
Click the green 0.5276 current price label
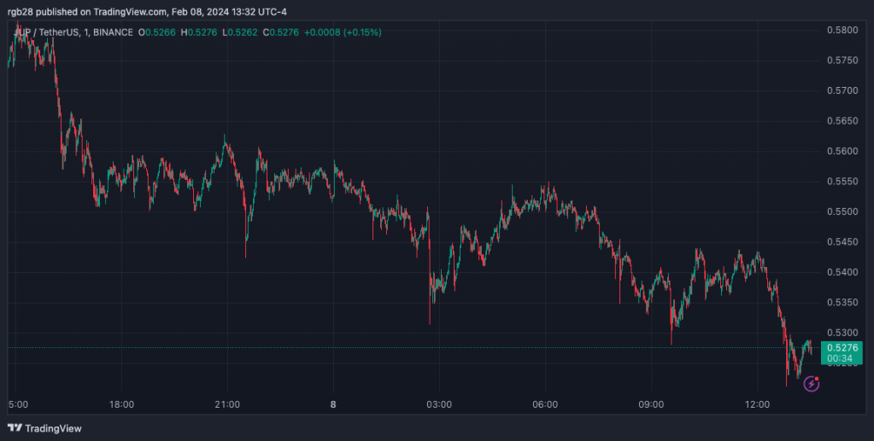841,347
